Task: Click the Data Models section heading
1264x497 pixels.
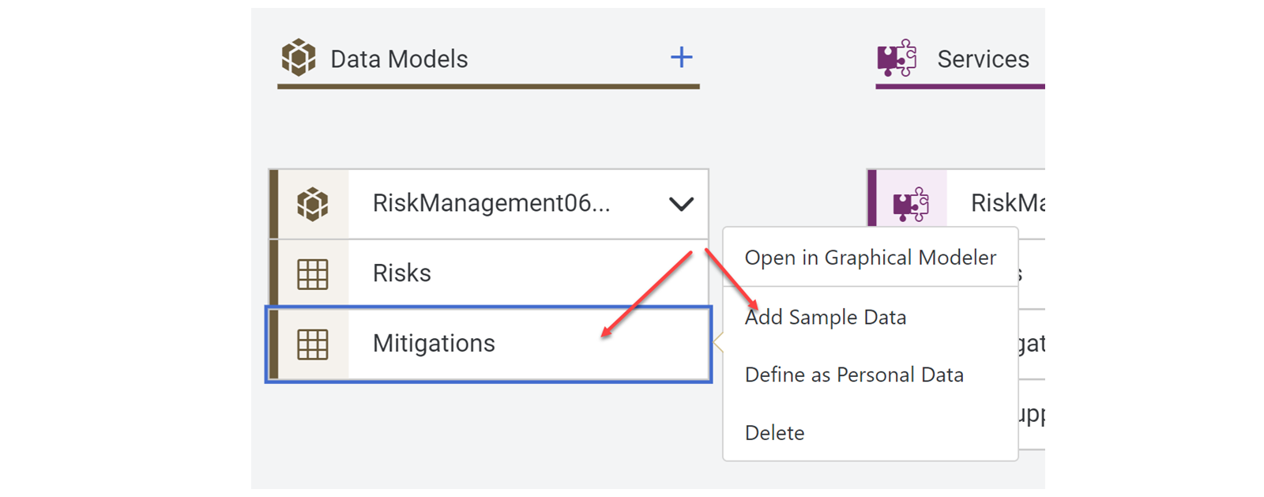Action: tap(399, 58)
